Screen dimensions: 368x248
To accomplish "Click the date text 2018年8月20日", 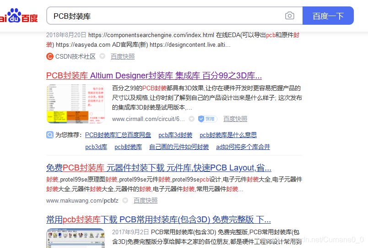I will coord(66,35).
